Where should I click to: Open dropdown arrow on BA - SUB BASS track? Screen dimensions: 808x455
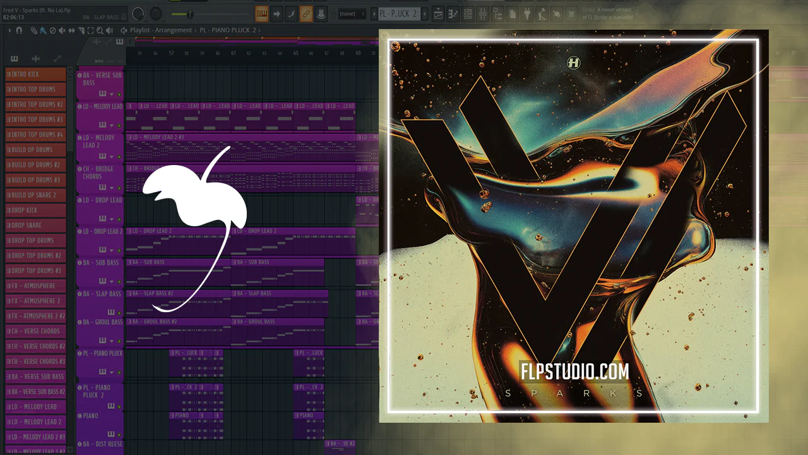pyautogui.click(x=112, y=282)
